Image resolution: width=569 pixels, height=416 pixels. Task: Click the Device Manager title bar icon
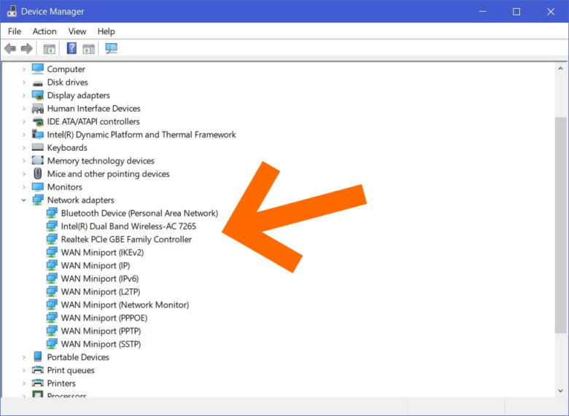coord(12,12)
